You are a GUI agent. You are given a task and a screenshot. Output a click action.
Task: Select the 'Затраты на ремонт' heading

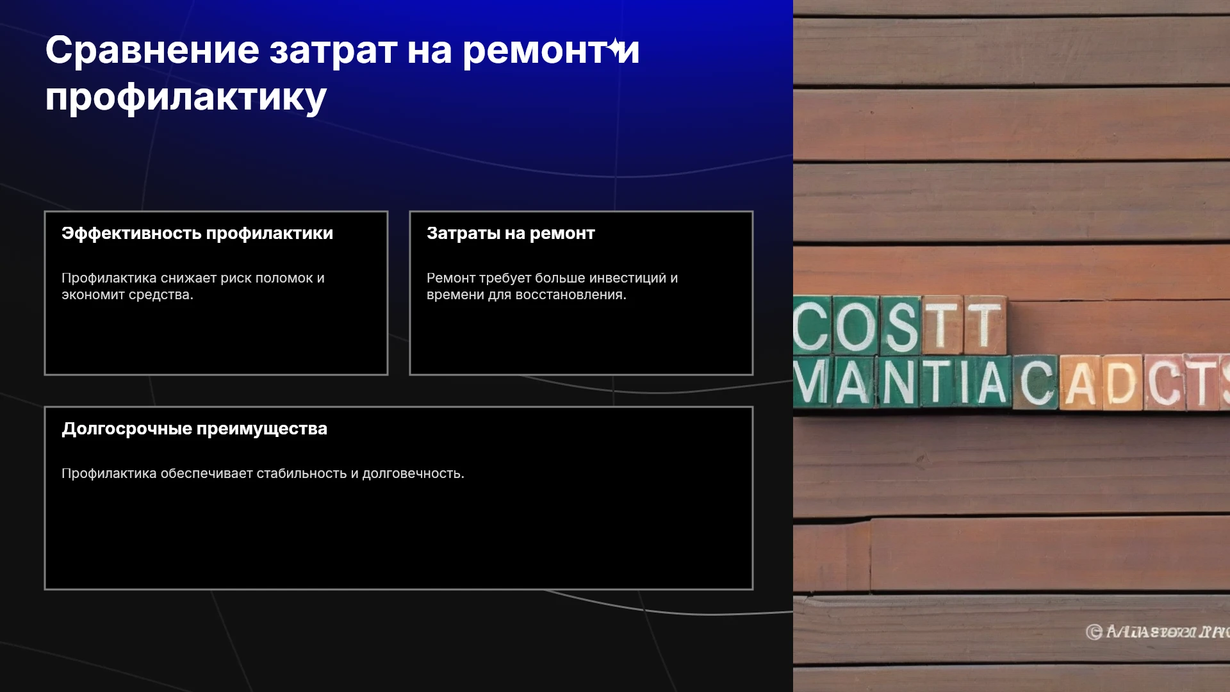point(511,233)
